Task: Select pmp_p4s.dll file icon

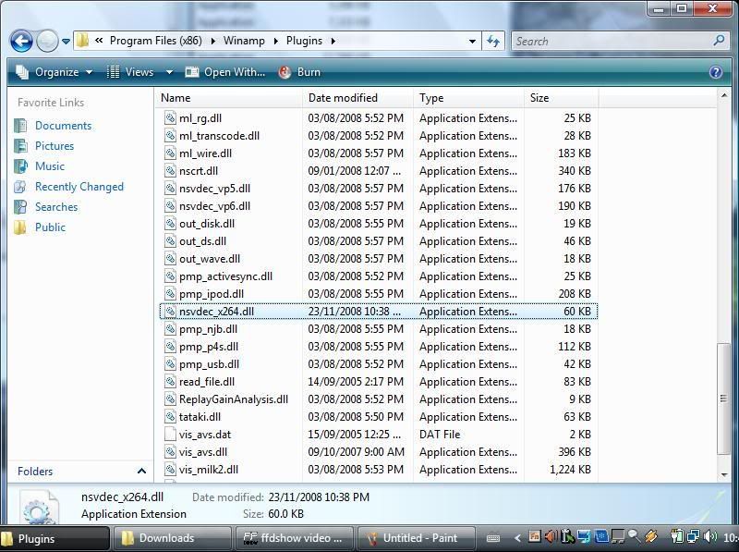Action: (x=170, y=347)
